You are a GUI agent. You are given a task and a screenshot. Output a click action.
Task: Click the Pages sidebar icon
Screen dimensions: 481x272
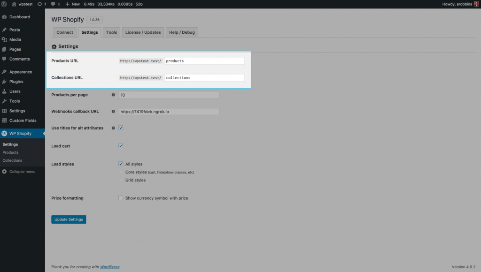pyautogui.click(x=4, y=49)
